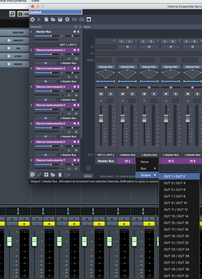
Task: Add a channel with the plus icon
Action: coord(46,175)
